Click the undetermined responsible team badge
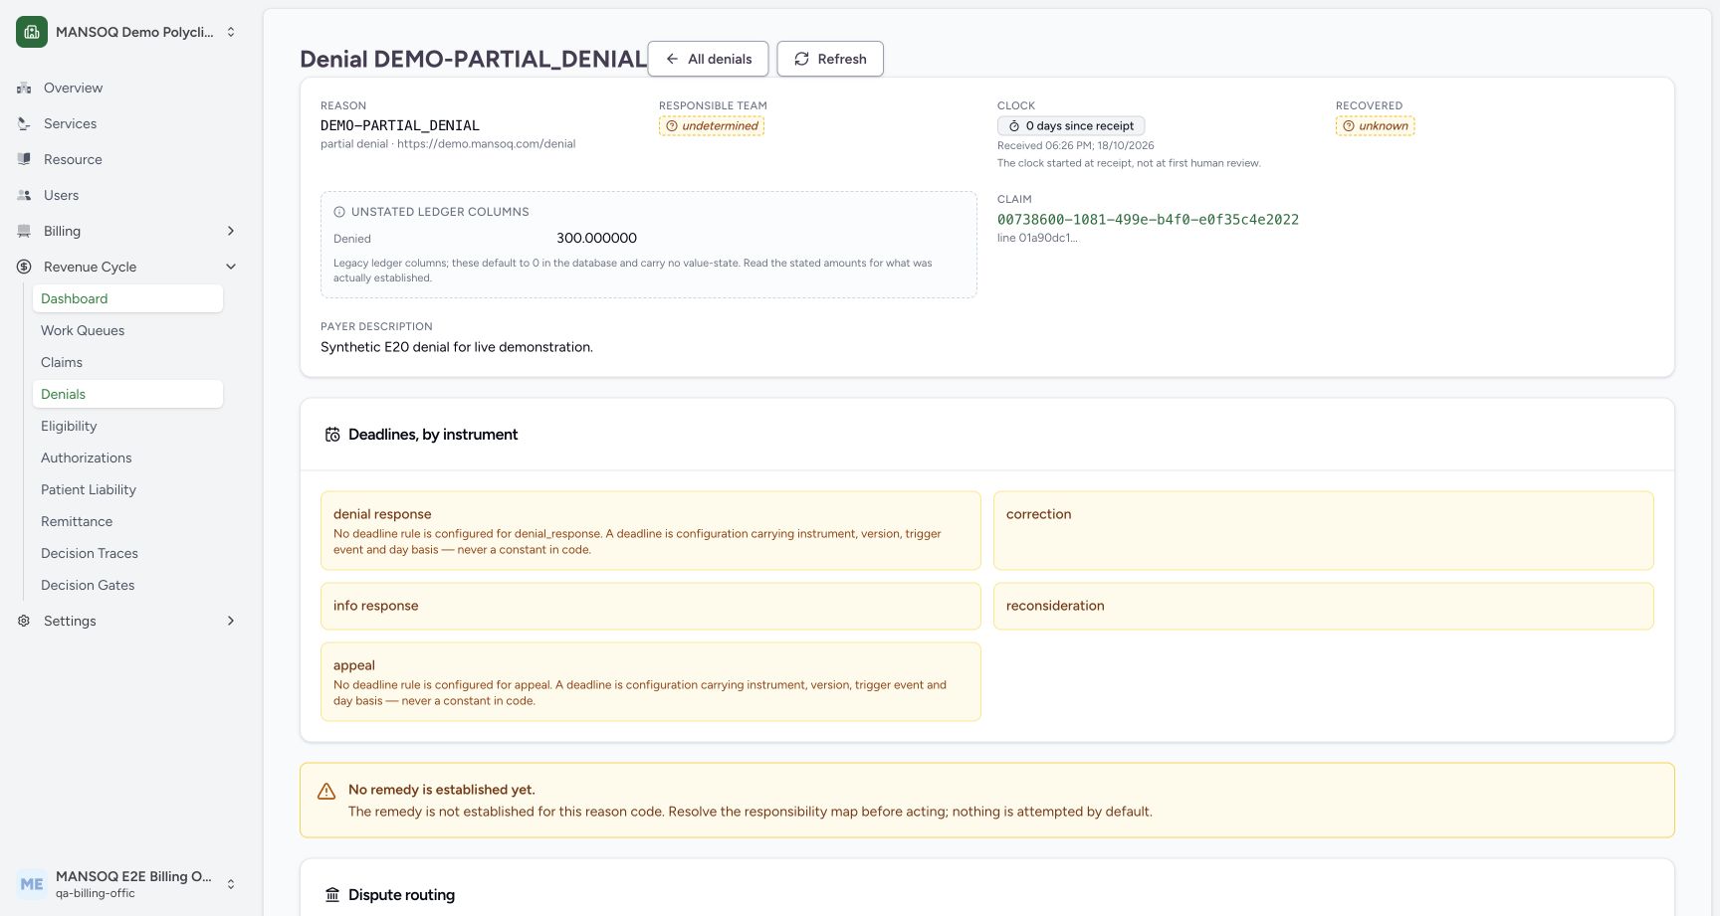Screen dimensions: 1720x916 pyautogui.click(x=711, y=126)
